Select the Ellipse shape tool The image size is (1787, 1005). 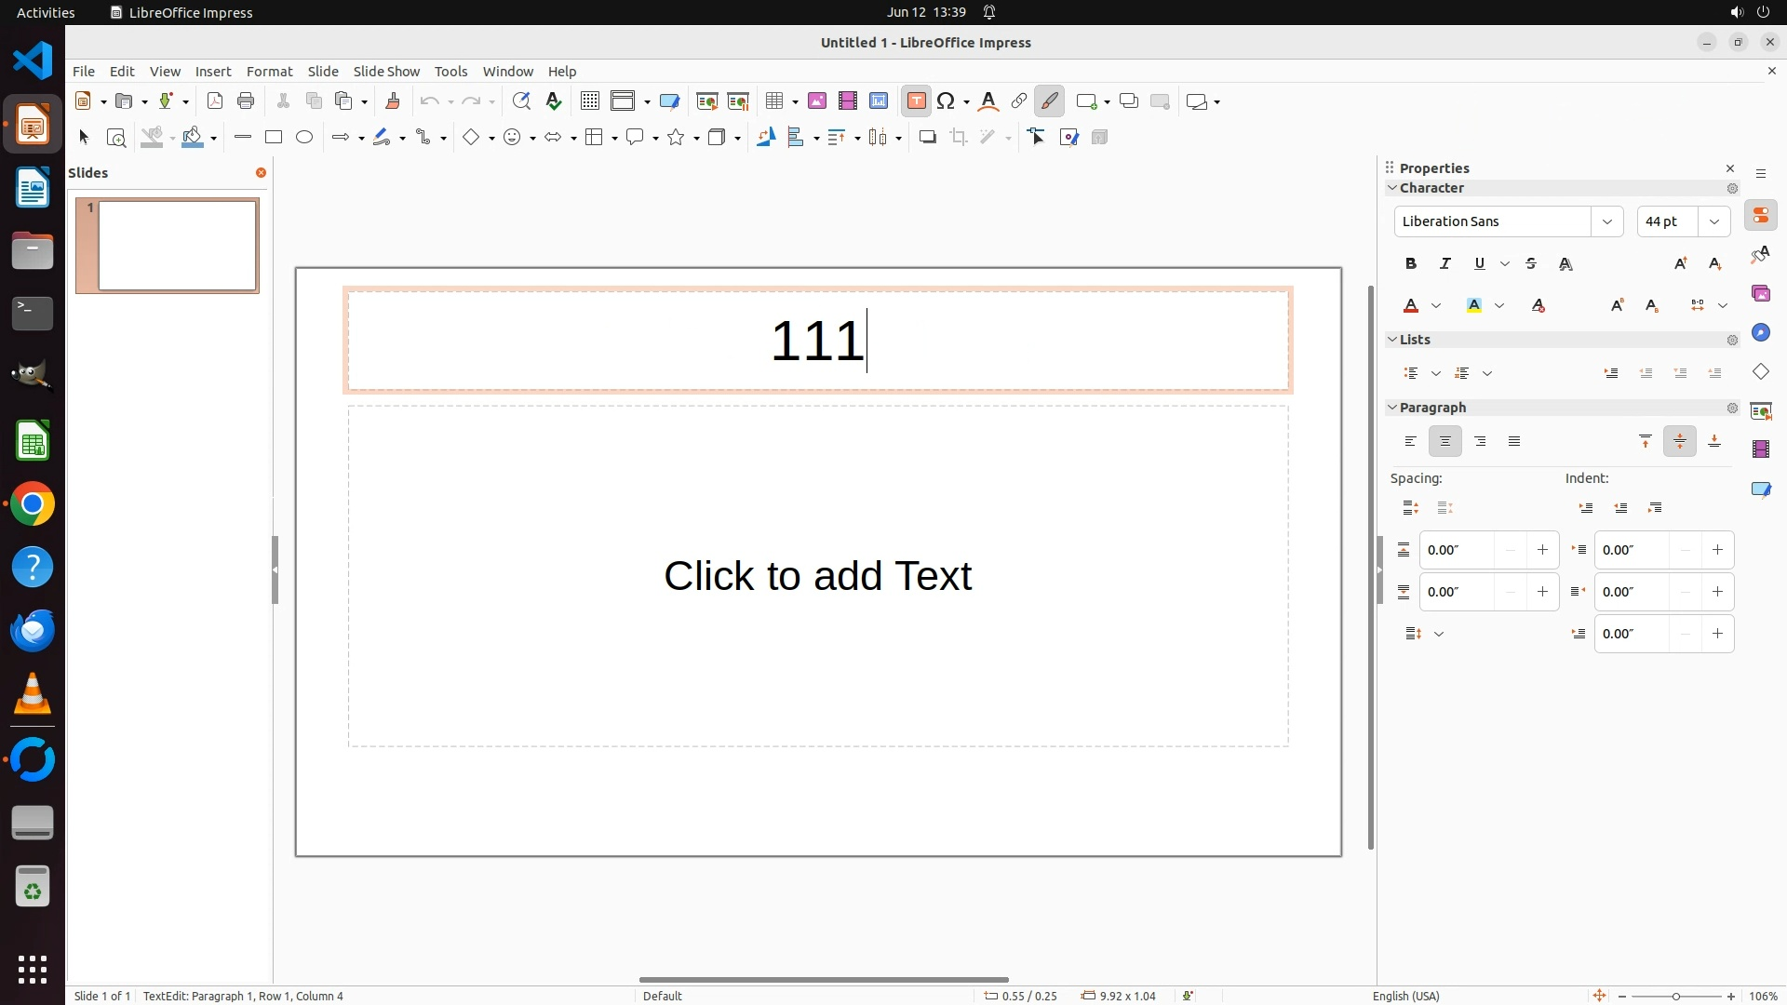(304, 138)
